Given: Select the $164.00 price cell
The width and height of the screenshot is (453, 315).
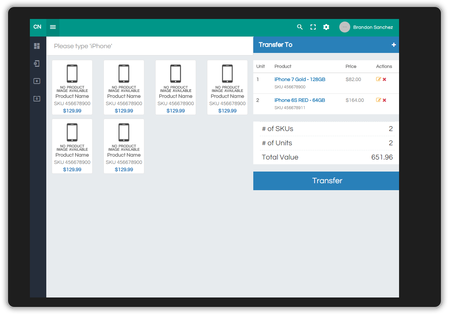Looking at the screenshot, I should (x=355, y=100).
